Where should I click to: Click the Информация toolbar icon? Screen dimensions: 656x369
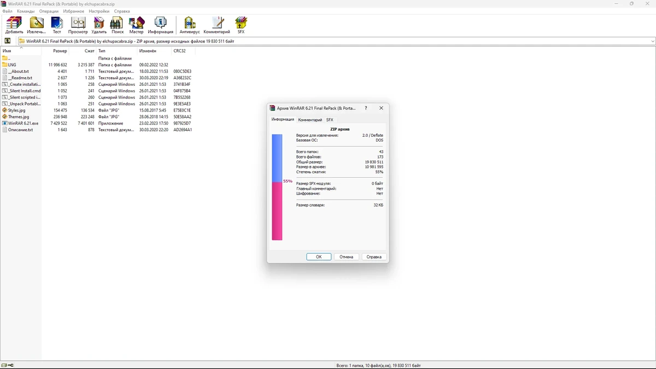[x=160, y=23]
